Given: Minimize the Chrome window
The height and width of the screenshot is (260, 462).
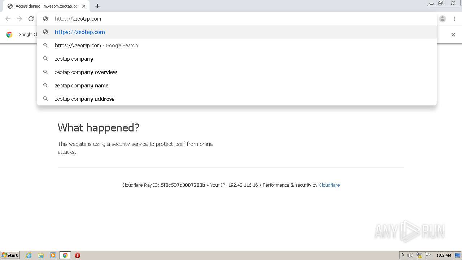Looking at the screenshot, I should click(x=432, y=3).
